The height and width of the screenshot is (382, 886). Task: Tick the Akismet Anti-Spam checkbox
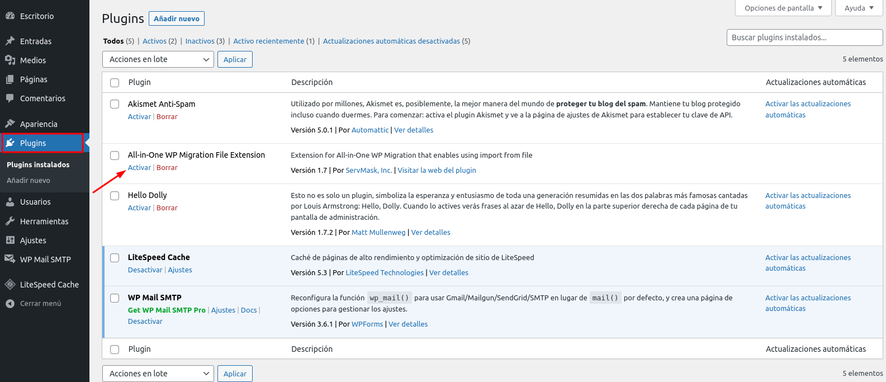[115, 104]
